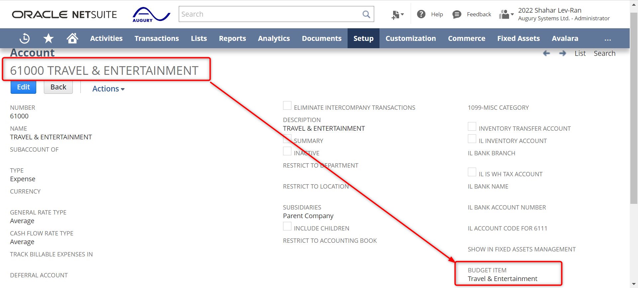Click the search magnifier icon
The height and width of the screenshot is (288, 638).
click(x=366, y=14)
